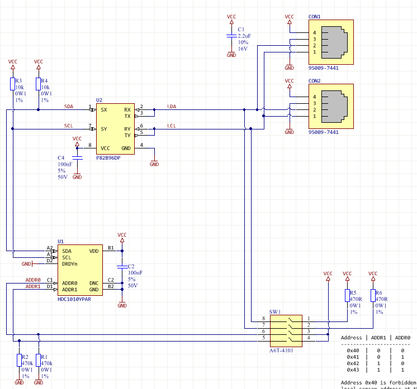Click the A6T-4101 part name text
Image resolution: width=417 pixels, height=389 pixels.
click(281, 350)
